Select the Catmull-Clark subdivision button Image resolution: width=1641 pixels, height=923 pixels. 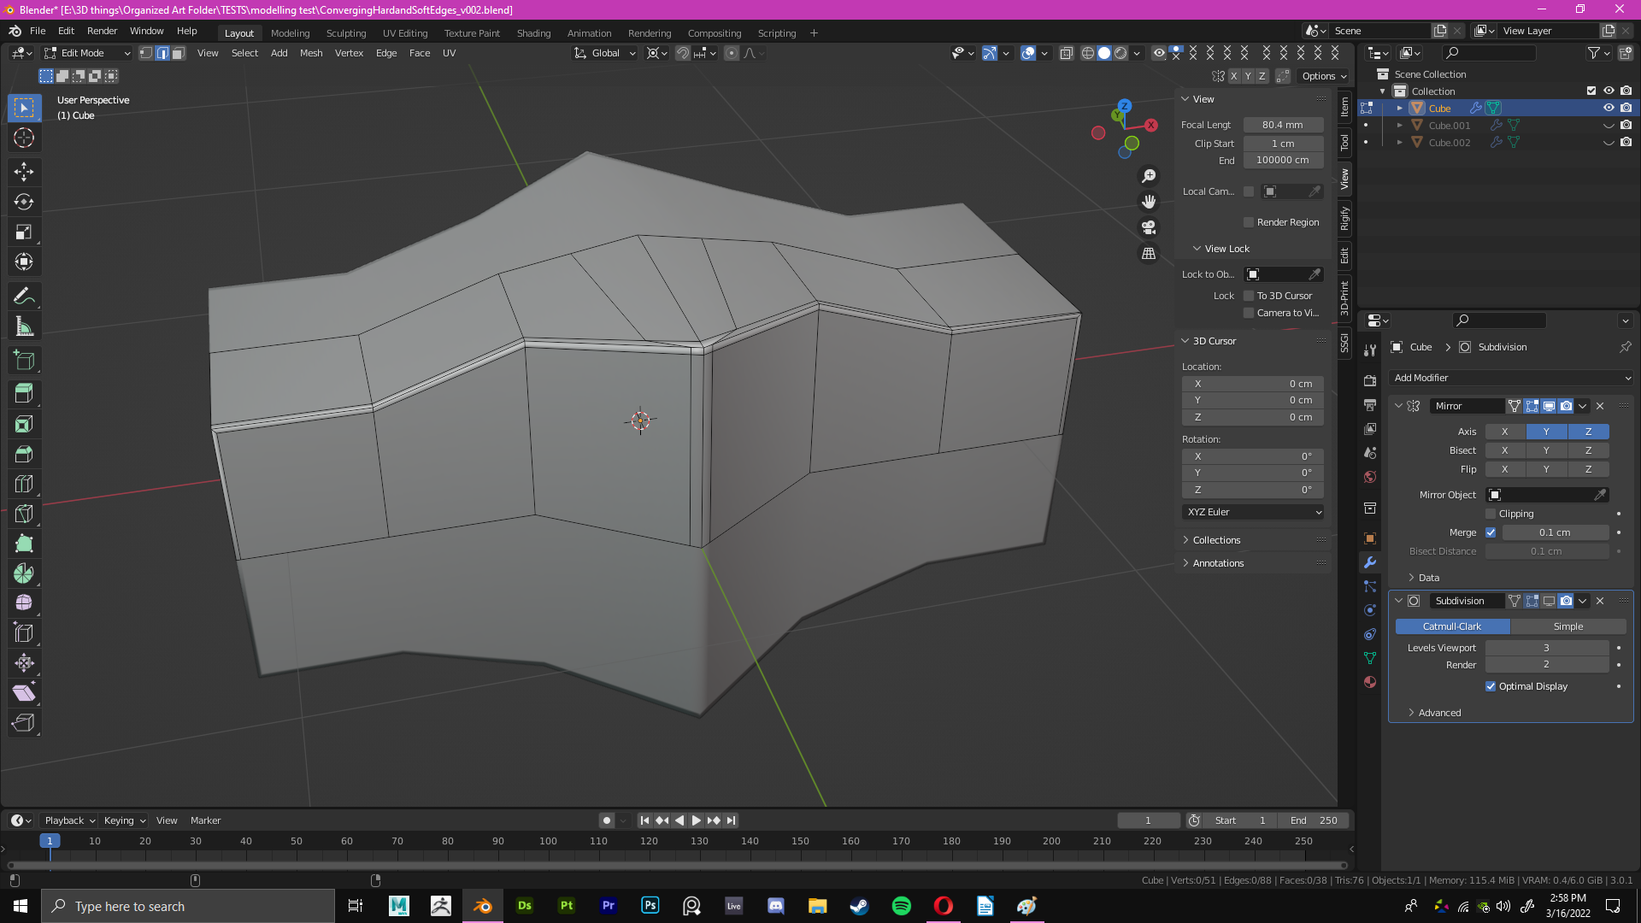coord(1452,626)
